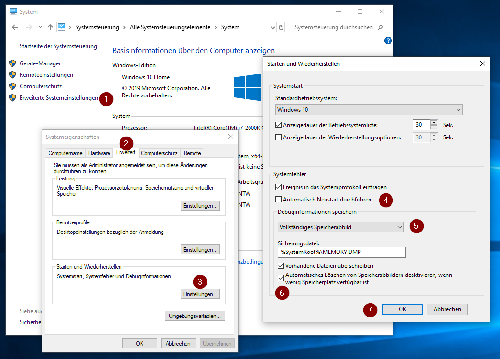This screenshot has width=500, height=359.
Task: Toggle Ereignis in das Systemprotokoll eintragen
Action: pyautogui.click(x=278, y=187)
